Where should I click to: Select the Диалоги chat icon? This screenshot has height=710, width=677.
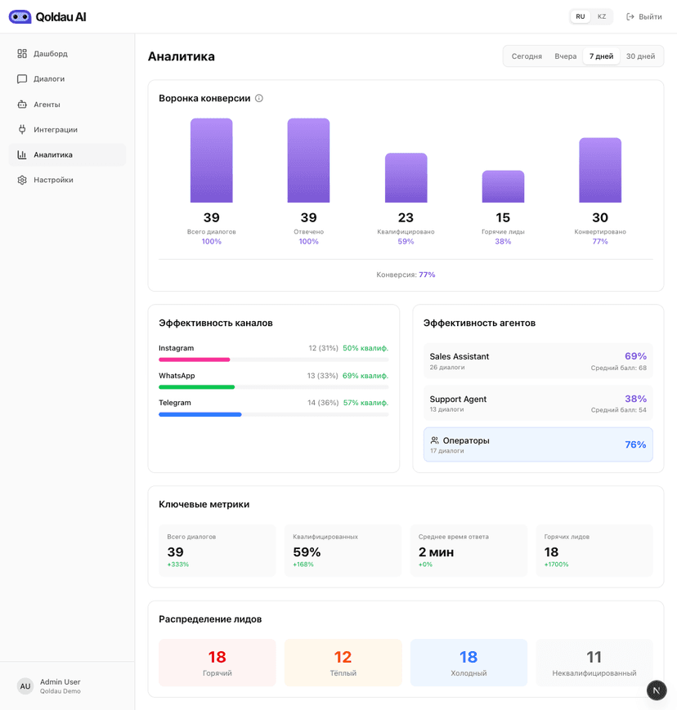22,78
